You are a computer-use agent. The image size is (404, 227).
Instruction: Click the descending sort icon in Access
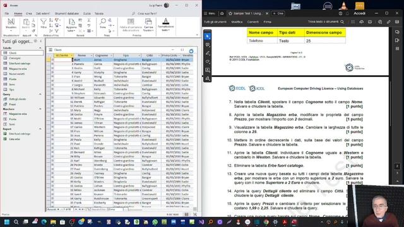coord(50,25)
